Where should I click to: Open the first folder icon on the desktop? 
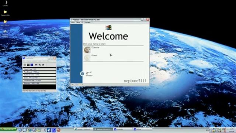[x=5, y=12]
